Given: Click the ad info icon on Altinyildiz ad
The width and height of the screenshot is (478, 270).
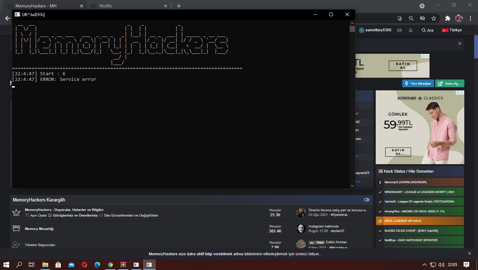Looking at the screenshot, I should click(458, 93).
